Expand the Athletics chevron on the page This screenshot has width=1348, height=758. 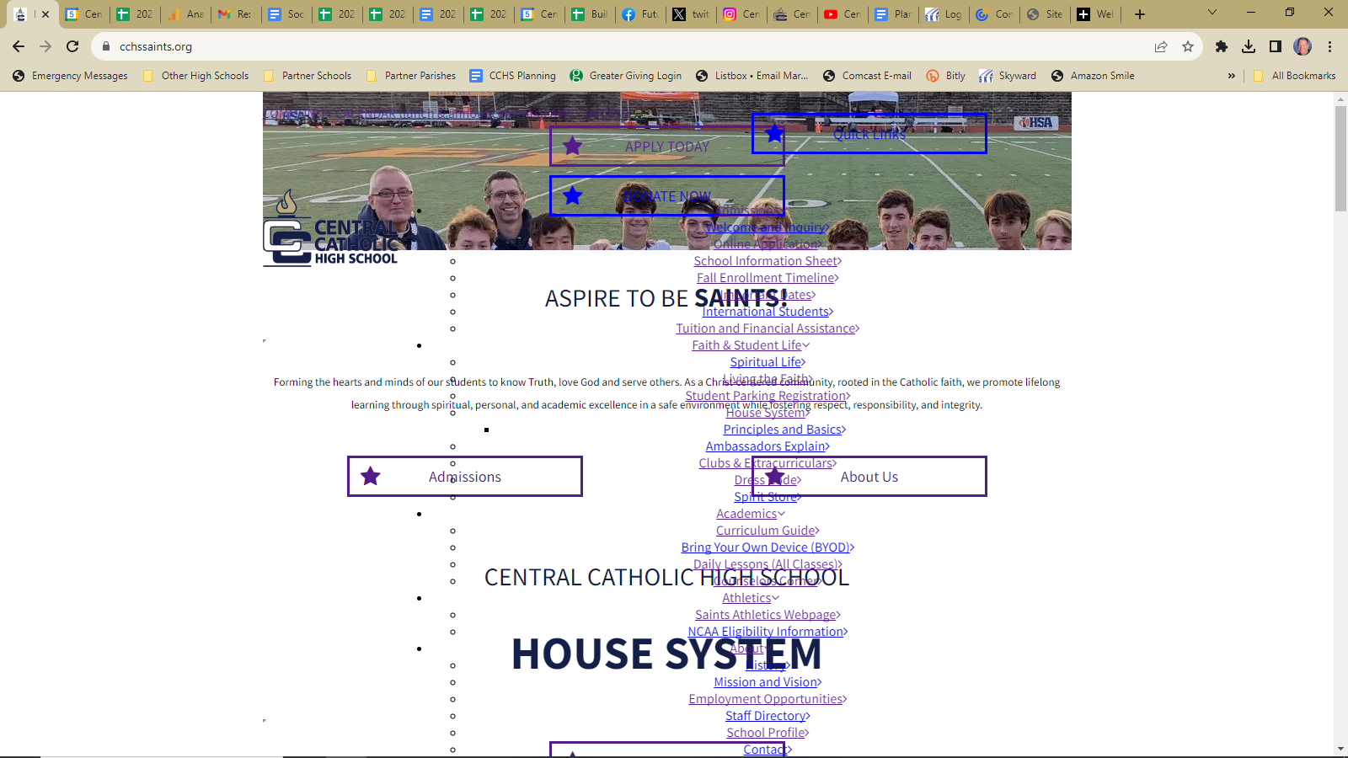(x=773, y=598)
